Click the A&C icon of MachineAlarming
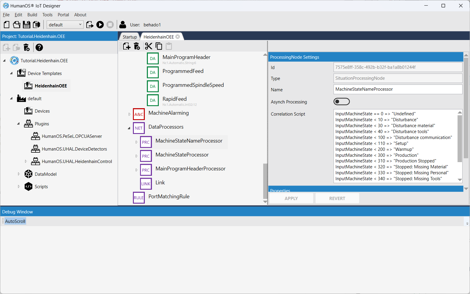This screenshot has height=294, width=470. pyautogui.click(x=139, y=114)
